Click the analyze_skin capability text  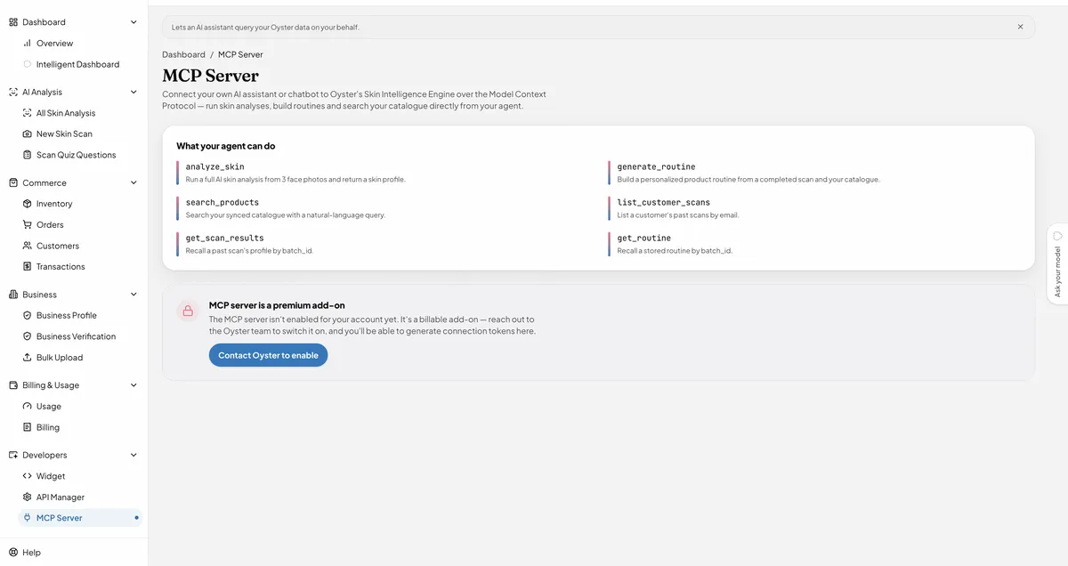pyautogui.click(x=214, y=166)
